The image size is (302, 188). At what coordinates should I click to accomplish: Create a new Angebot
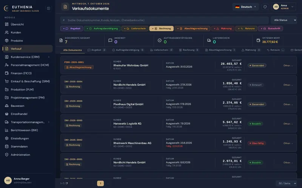(x=72, y=29)
